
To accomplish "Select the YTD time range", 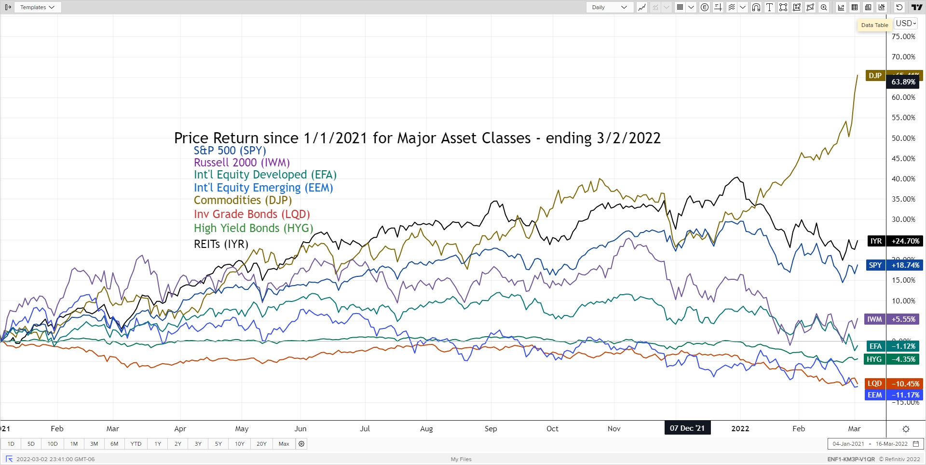I will pos(136,444).
